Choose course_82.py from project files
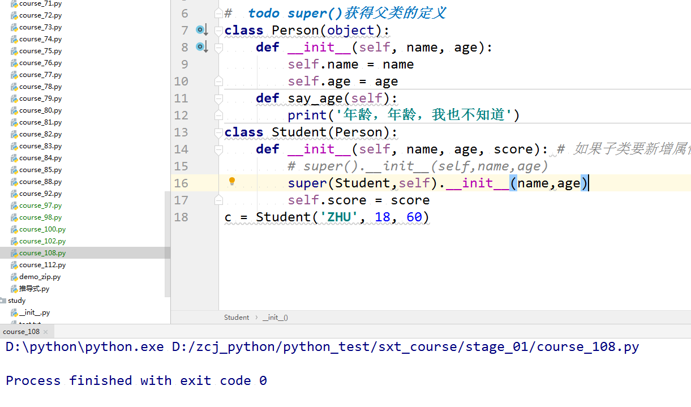Screen dimensions: 691x407 40,134
